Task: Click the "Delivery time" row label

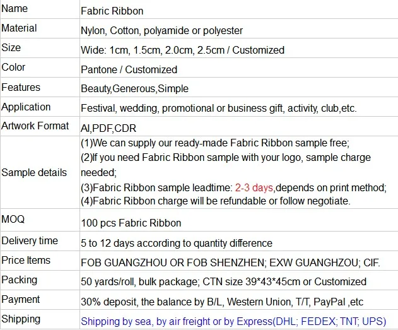Action: (30, 240)
